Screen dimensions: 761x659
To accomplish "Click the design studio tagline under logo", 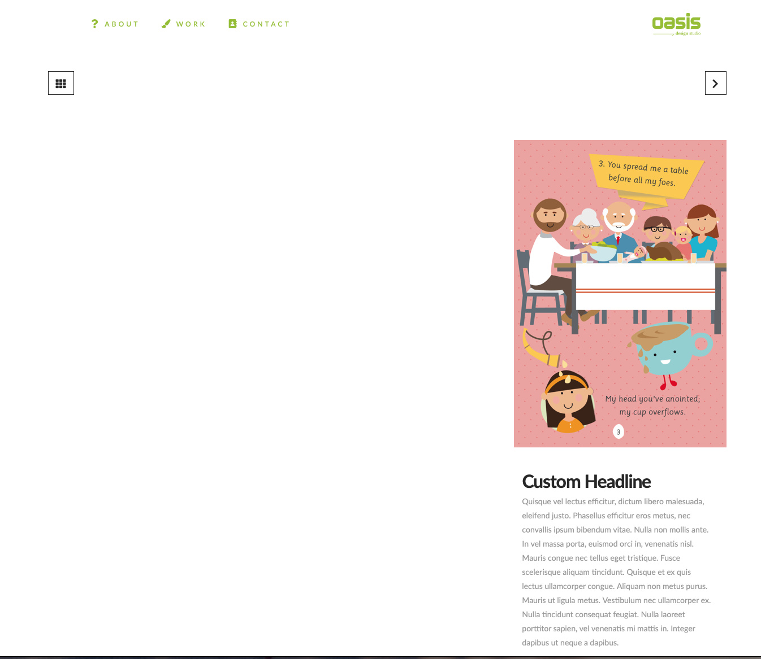I will click(x=688, y=33).
